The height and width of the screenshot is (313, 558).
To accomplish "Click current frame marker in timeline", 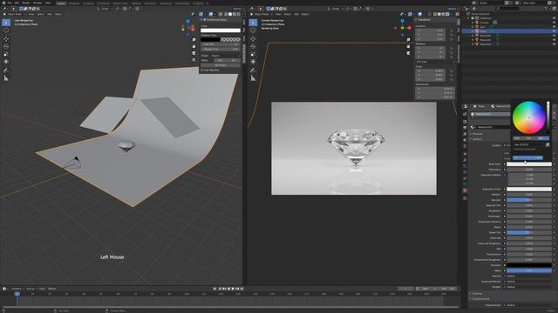I will tap(17, 294).
